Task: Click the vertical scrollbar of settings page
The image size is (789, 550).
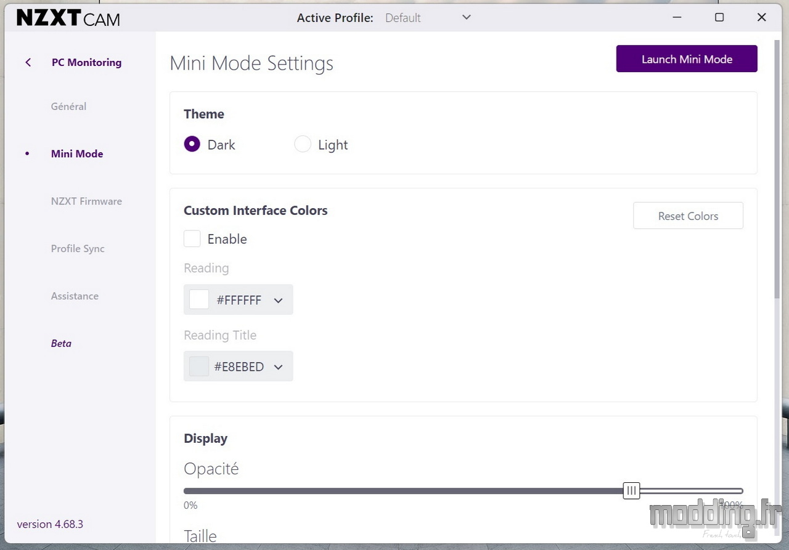Action: (777, 169)
